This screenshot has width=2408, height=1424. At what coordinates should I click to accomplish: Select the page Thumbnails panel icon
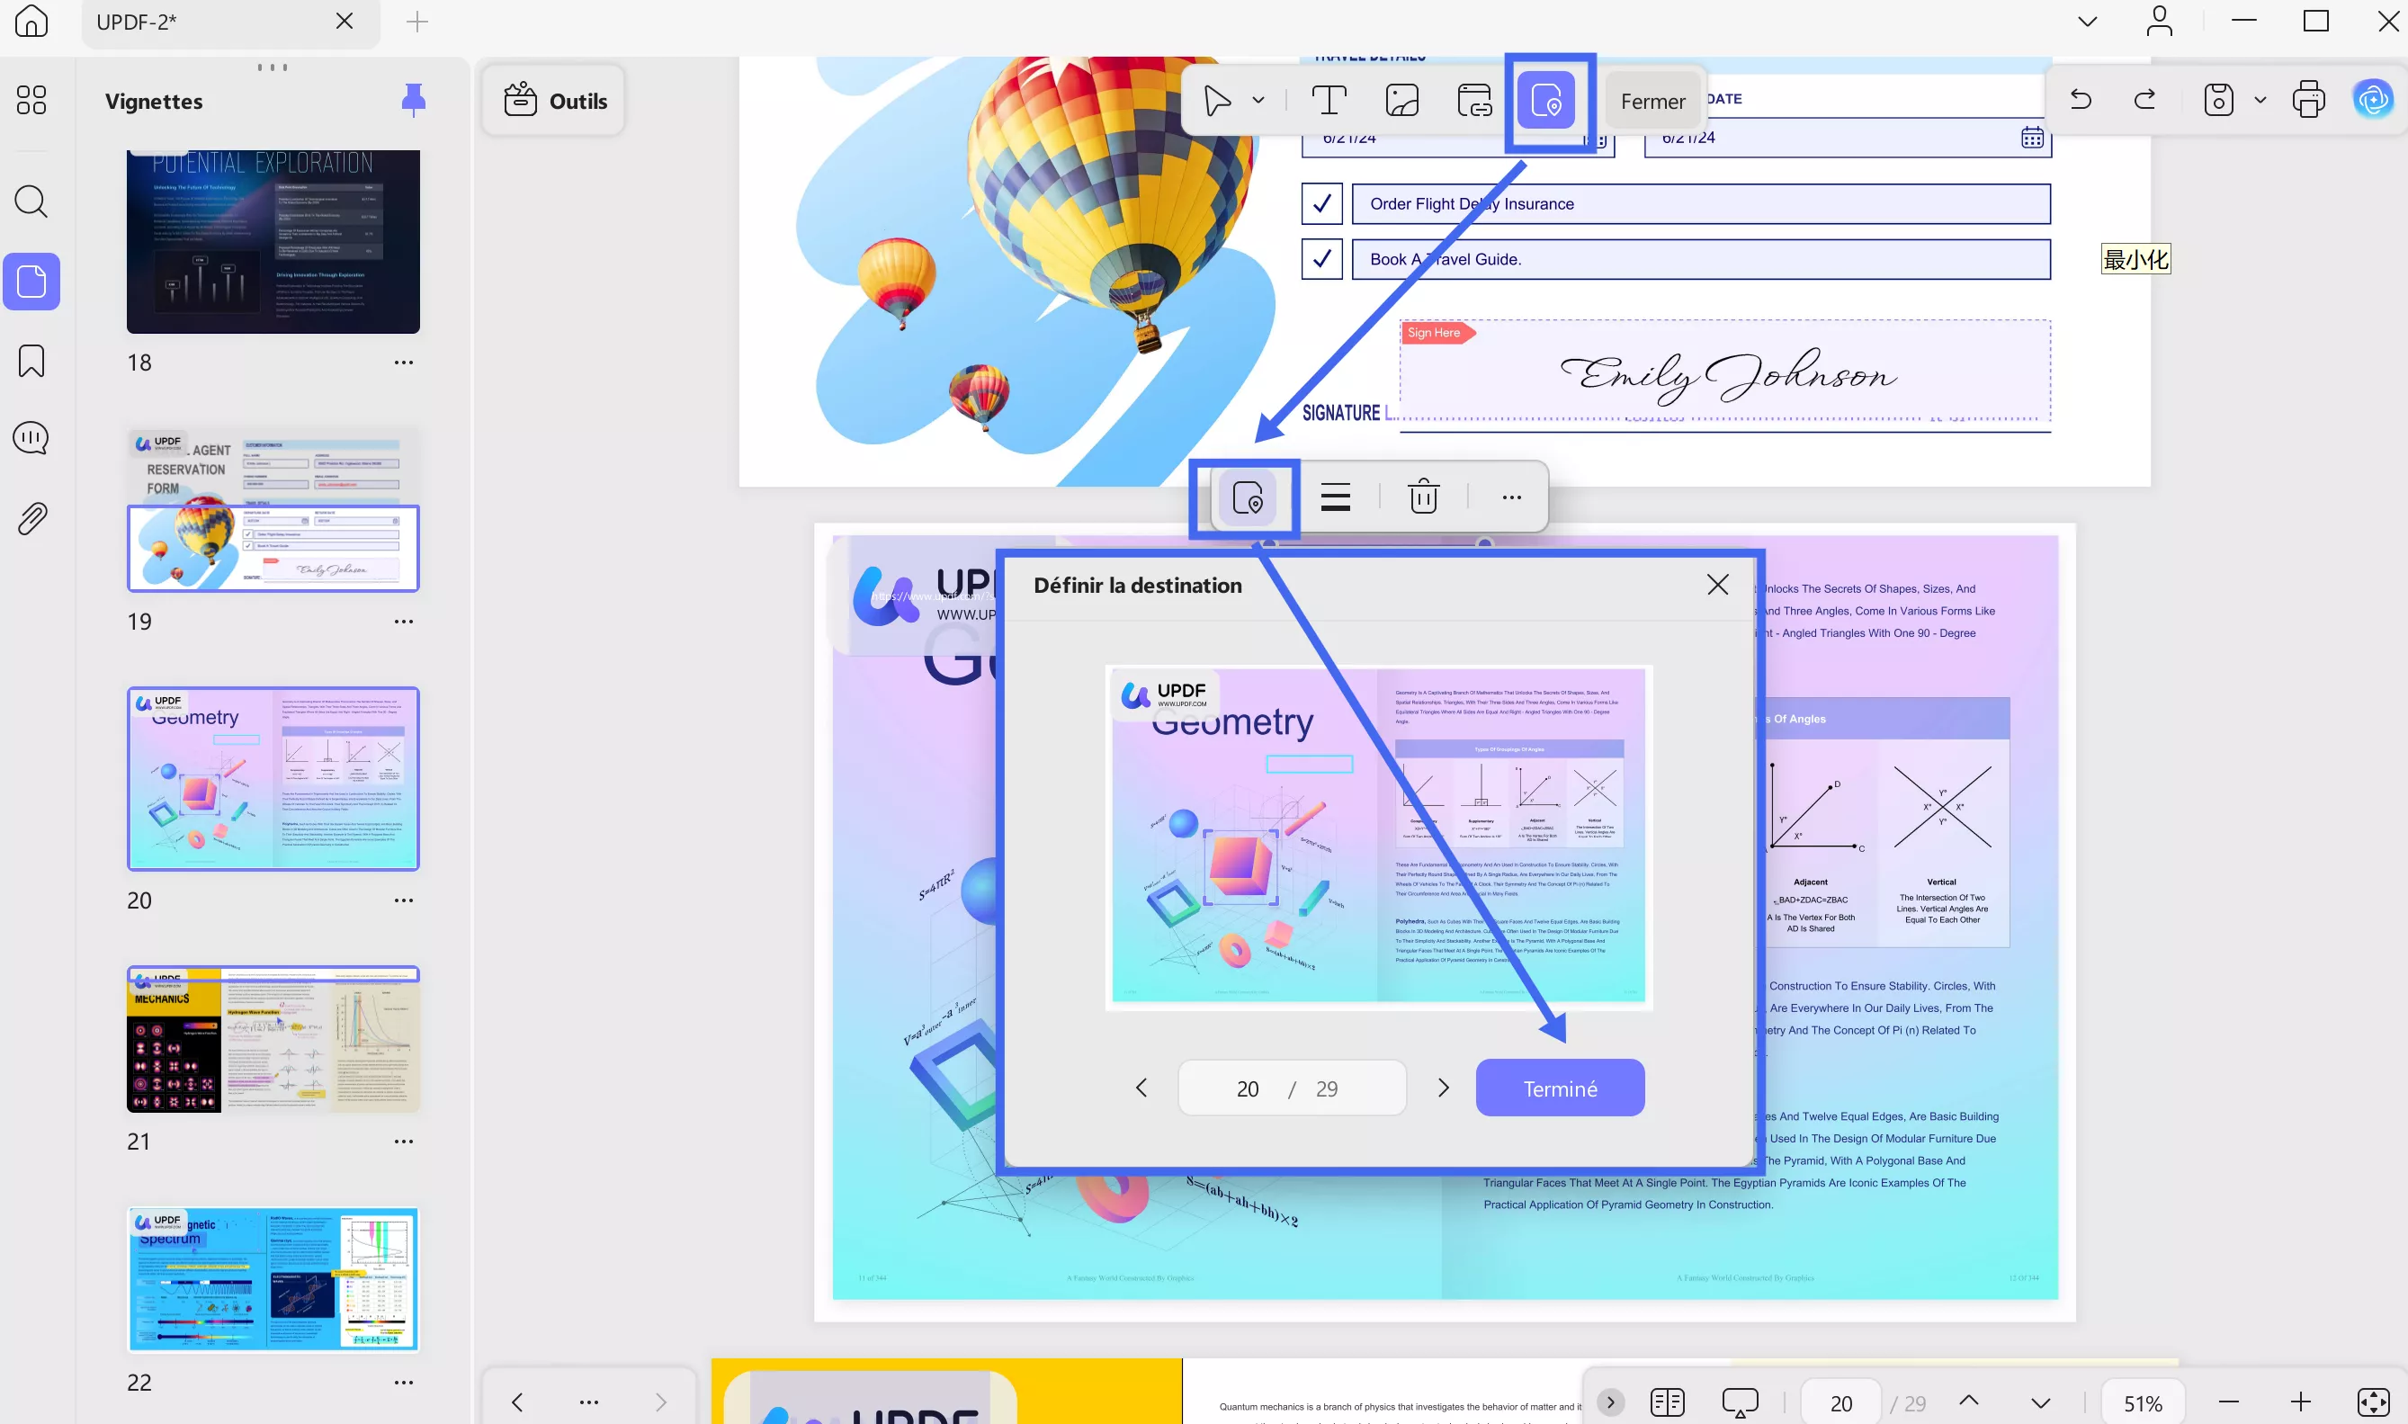click(x=31, y=282)
